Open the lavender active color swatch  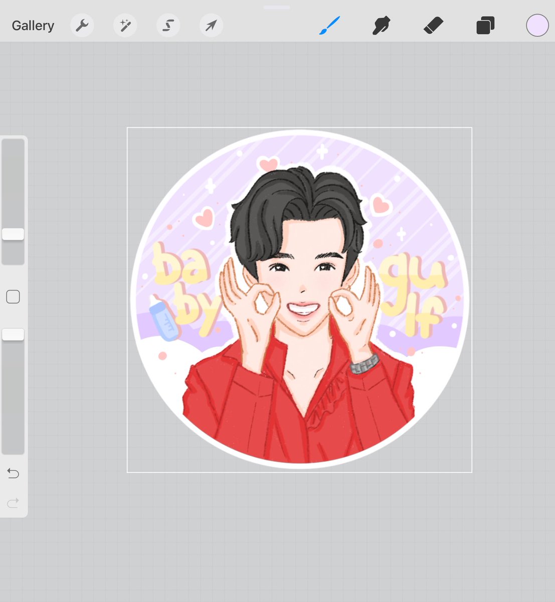537,25
